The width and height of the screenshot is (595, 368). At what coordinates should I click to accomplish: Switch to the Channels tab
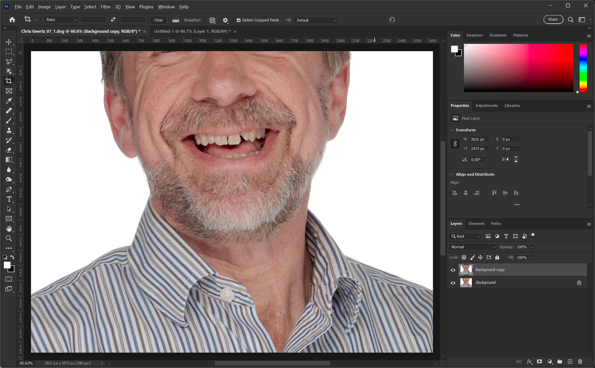[476, 224]
